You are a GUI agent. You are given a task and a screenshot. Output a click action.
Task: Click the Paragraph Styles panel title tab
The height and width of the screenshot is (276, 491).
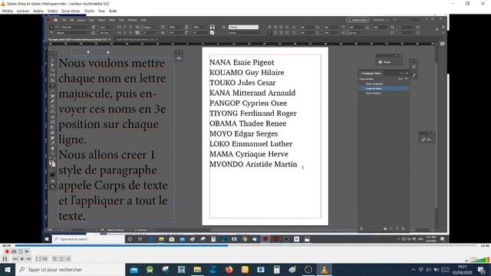coord(371,74)
